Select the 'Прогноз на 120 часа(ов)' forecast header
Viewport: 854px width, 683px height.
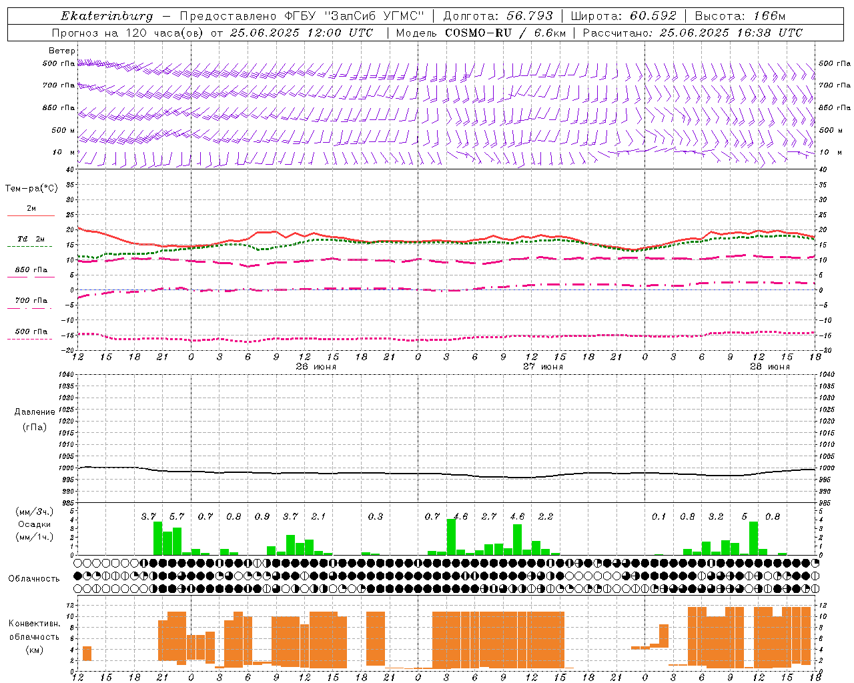pyautogui.click(x=128, y=33)
